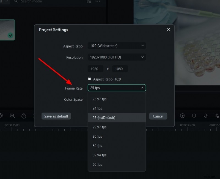Expand the Aspect Ratio dropdown
The width and height of the screenshot is (220, 179).
117,46
